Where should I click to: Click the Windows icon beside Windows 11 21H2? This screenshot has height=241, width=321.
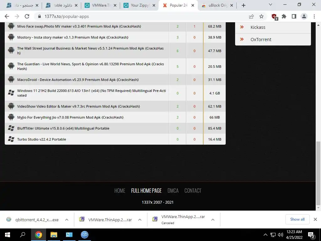(11, 93)
